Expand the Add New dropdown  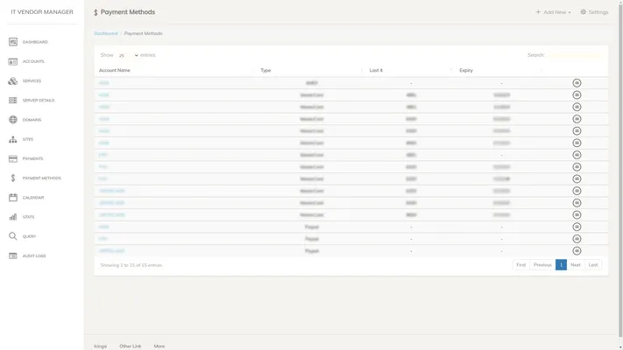pos(553,12)
